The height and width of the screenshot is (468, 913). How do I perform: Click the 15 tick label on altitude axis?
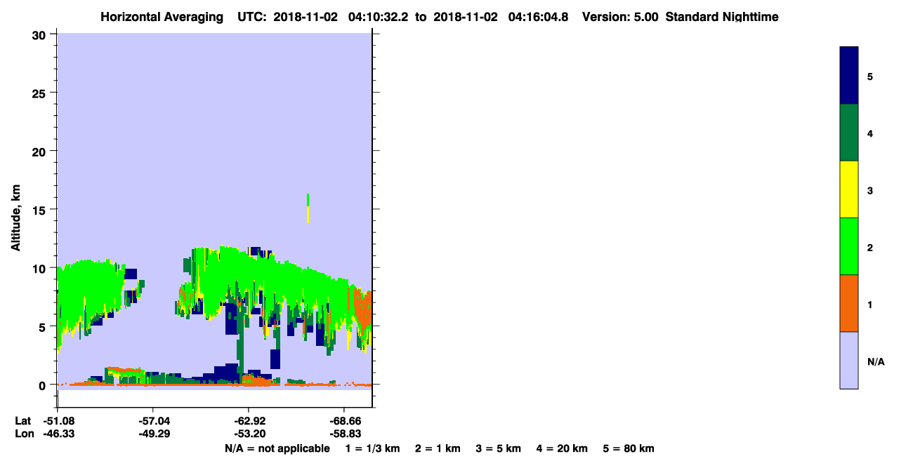pos(41,210)
